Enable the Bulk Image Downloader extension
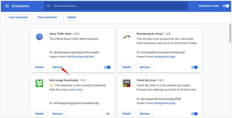 pyautogui.click(x=106, y=114)
